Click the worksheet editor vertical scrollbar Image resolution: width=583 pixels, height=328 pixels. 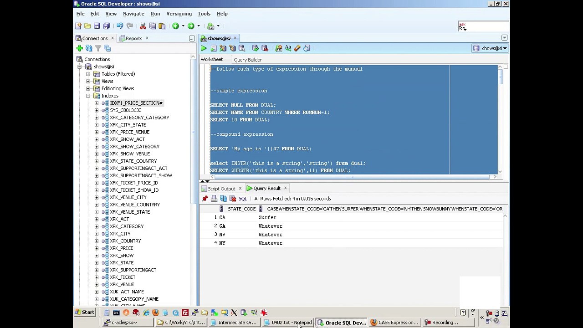[500, 118]
